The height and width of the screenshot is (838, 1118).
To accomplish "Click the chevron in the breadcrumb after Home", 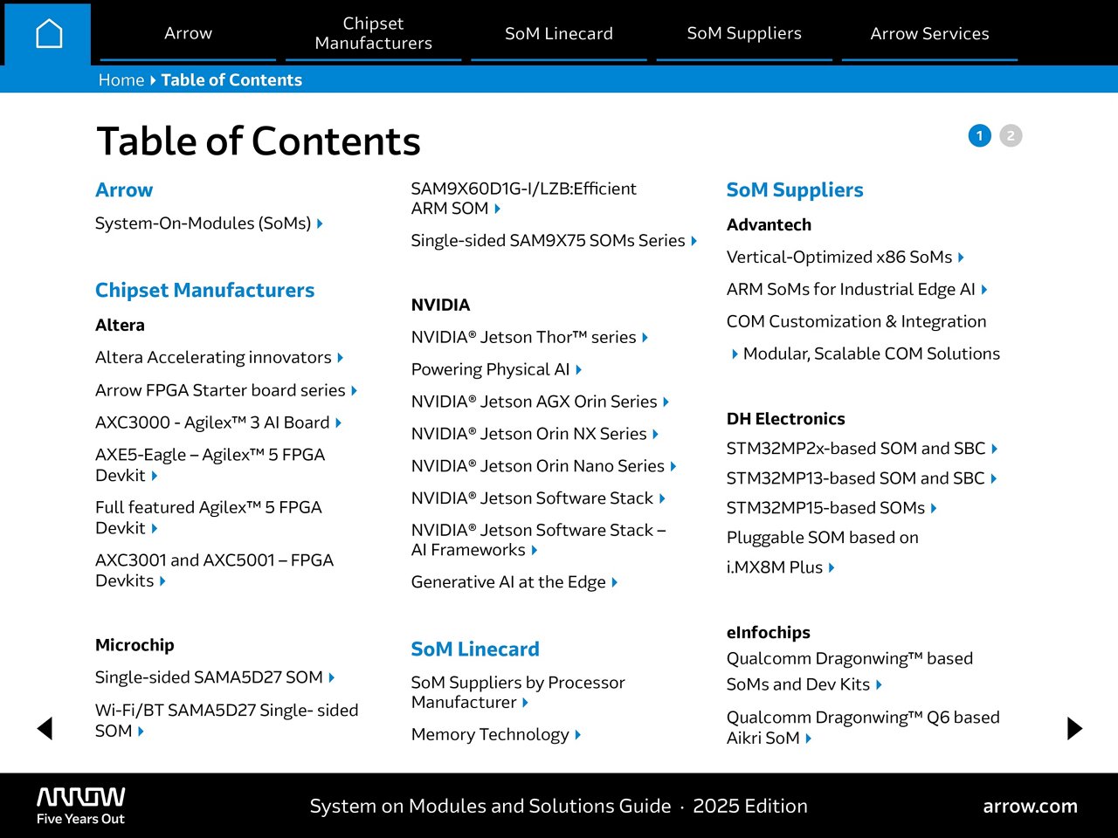I will 152,79.
